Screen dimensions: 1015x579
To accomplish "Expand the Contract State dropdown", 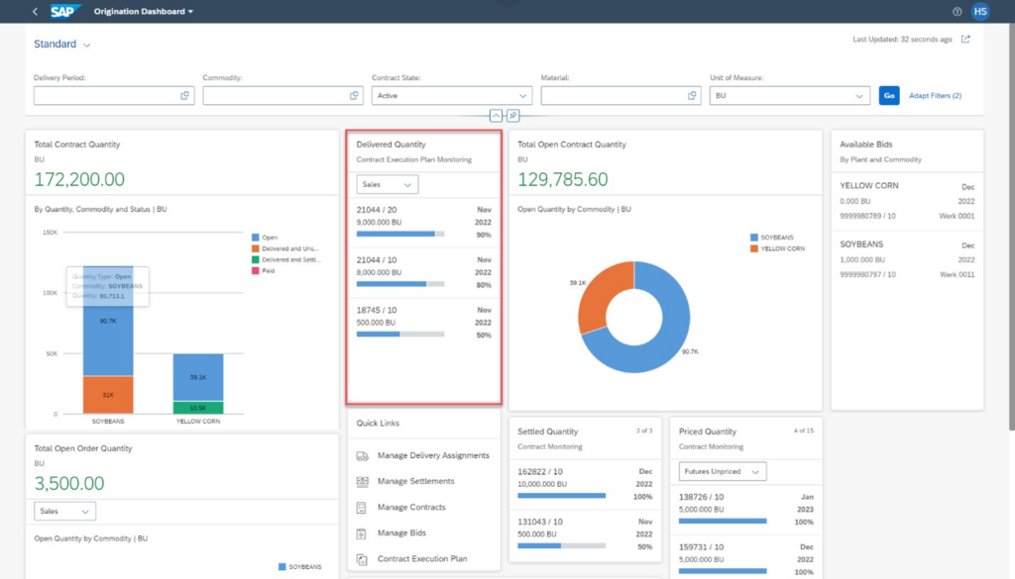I will point(523,95).
